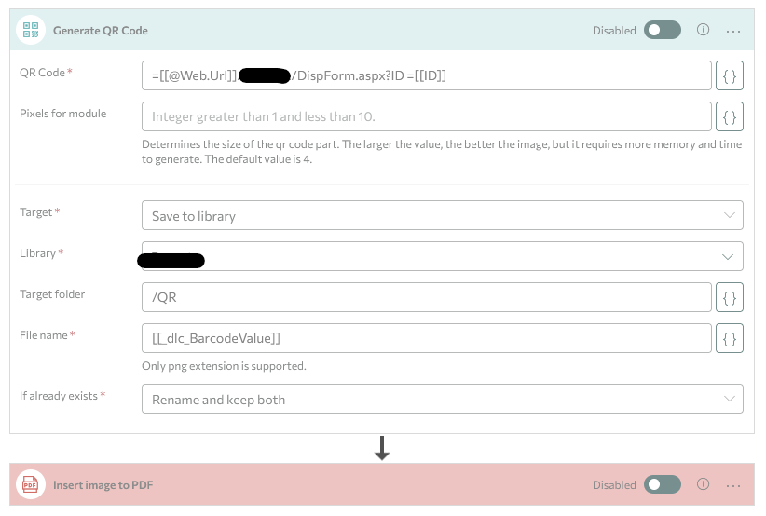Open more options menu for Generate QR Code
Viewport: 766px width, 516px height.
pyautogui.click(x=733, y=31)
